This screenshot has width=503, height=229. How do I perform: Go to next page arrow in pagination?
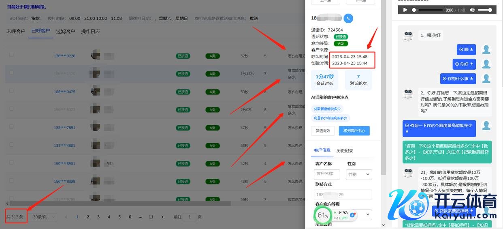[162, 217]
